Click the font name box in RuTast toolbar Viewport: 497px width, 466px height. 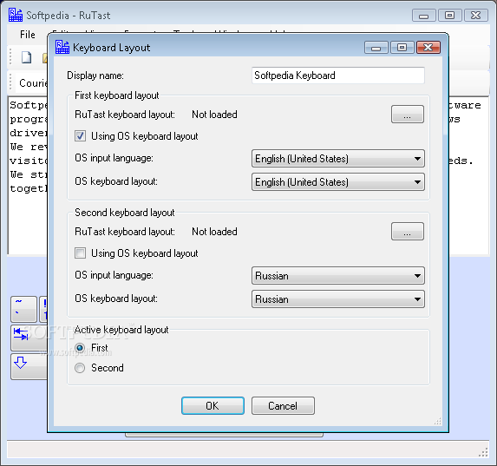pyautogui.click(x=32, y=83)
